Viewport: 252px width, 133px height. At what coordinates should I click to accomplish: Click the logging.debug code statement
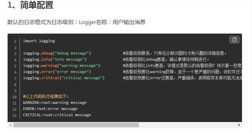pos(57,53)
